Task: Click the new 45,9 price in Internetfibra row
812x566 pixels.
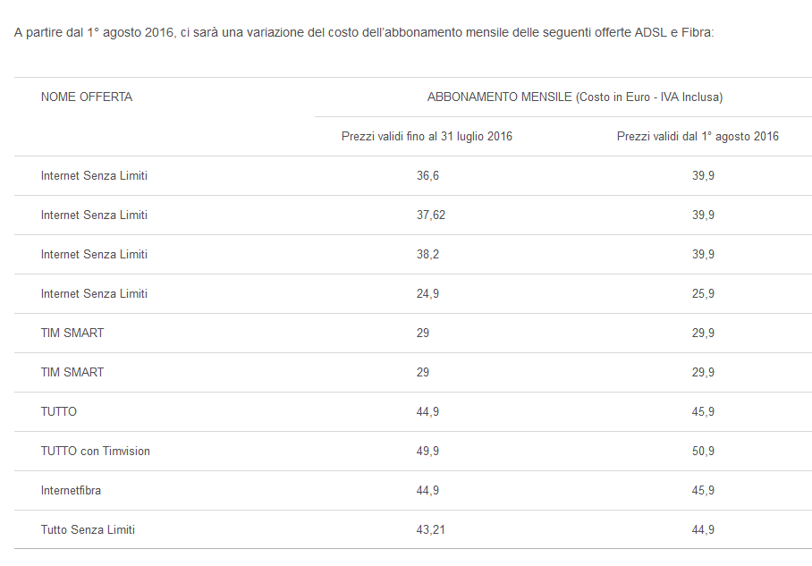Action: (x=703, y=491)
